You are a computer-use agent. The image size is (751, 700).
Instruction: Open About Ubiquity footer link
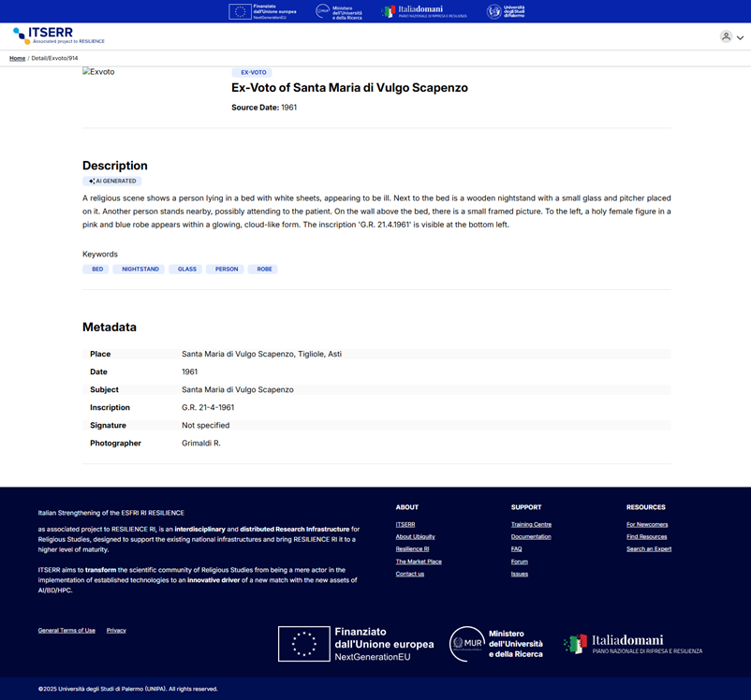click(x=415, y=537)
